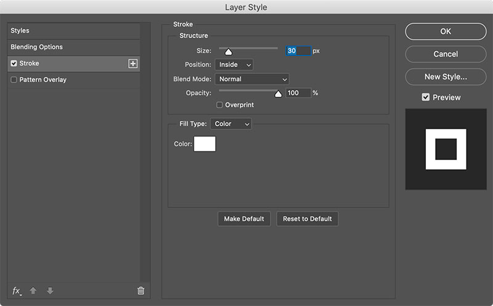Select Blending Options in the left list
493x306 pixels.
(36, 47)
